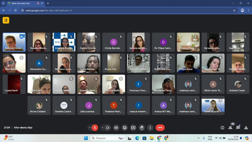Expand video settings arrow beside camera
Screen dimensions: 252x142
(102, 128)
